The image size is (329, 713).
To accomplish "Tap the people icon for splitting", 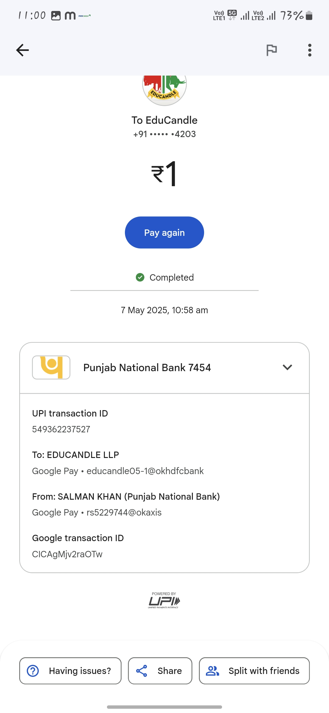I will [x=213, y=671].
